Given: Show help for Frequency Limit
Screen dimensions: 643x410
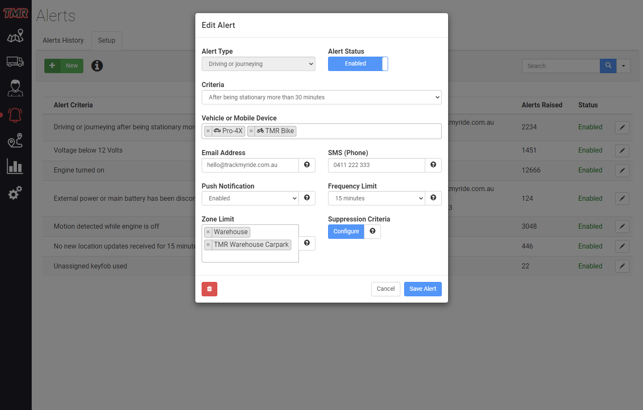Looking at the screenshot, I should pyautogui.click(x=433, y=198).
